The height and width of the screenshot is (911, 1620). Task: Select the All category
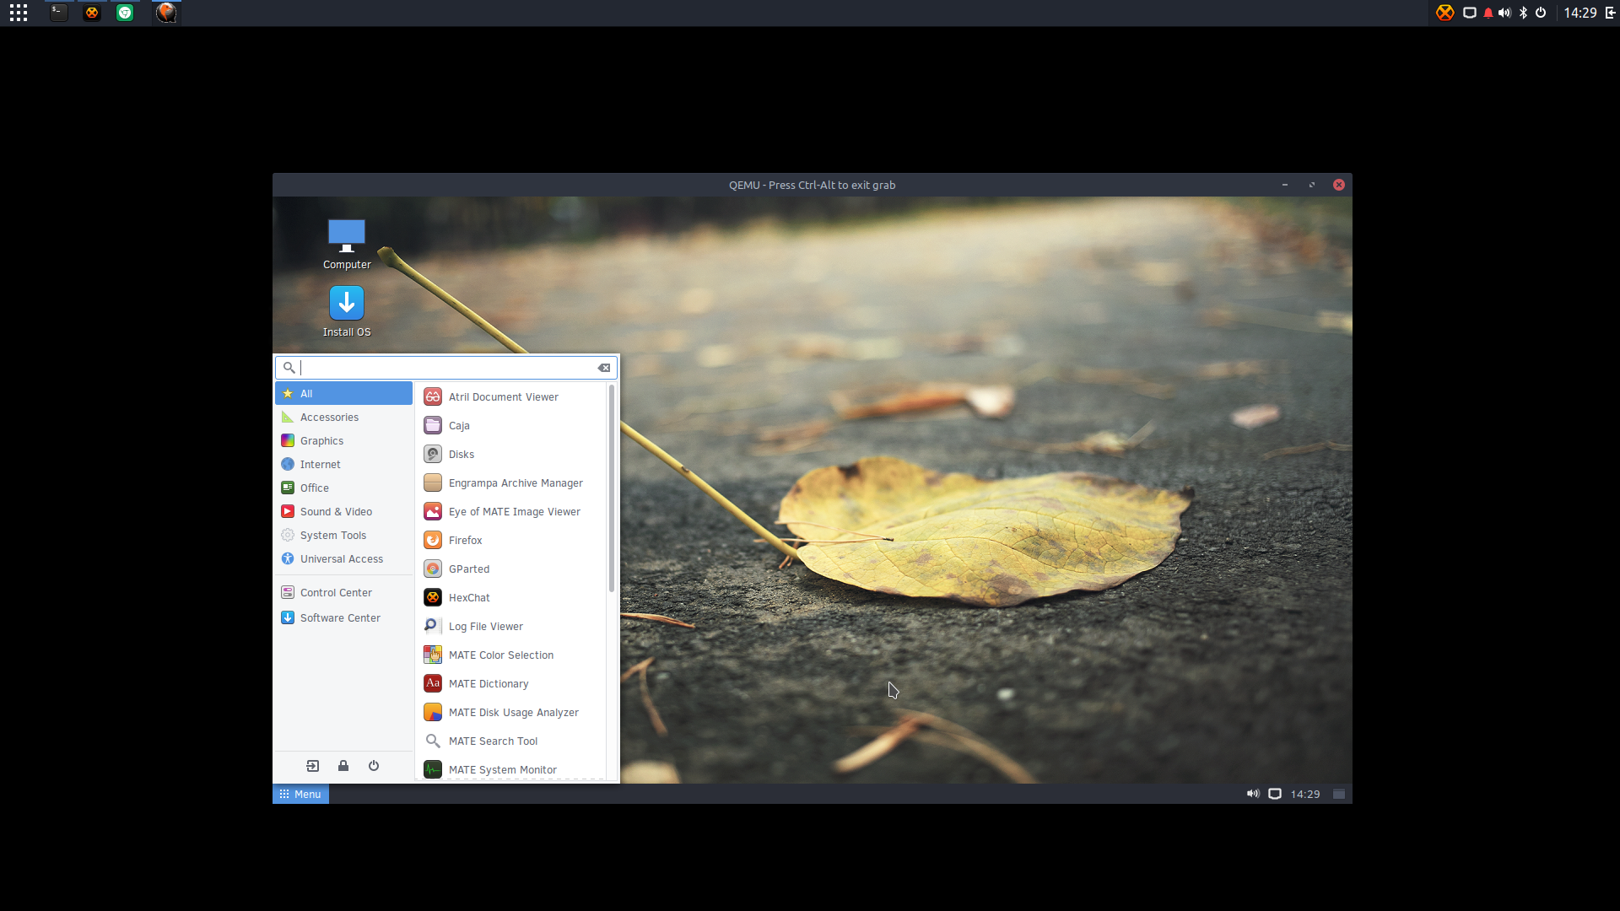coord(343,394)
